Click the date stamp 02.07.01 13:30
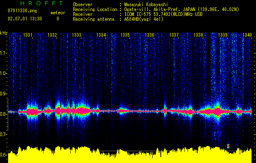The image size is (256, 163). (25, 19)
